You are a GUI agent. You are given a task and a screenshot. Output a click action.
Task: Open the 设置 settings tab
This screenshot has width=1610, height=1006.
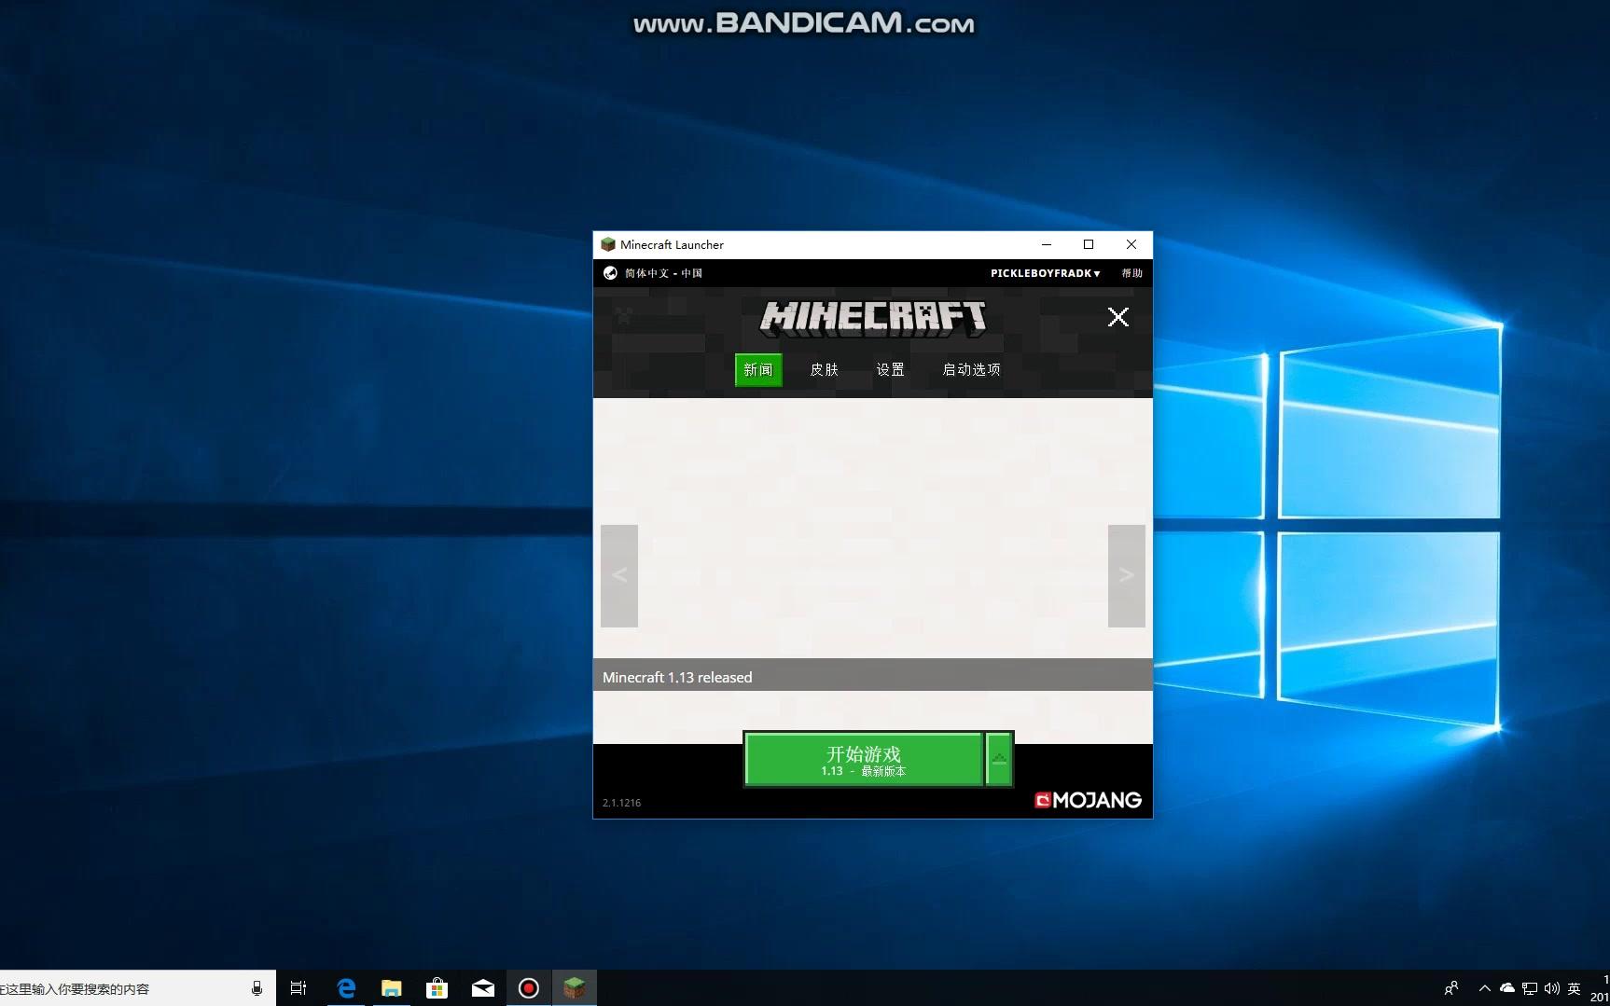click(890, 370)
